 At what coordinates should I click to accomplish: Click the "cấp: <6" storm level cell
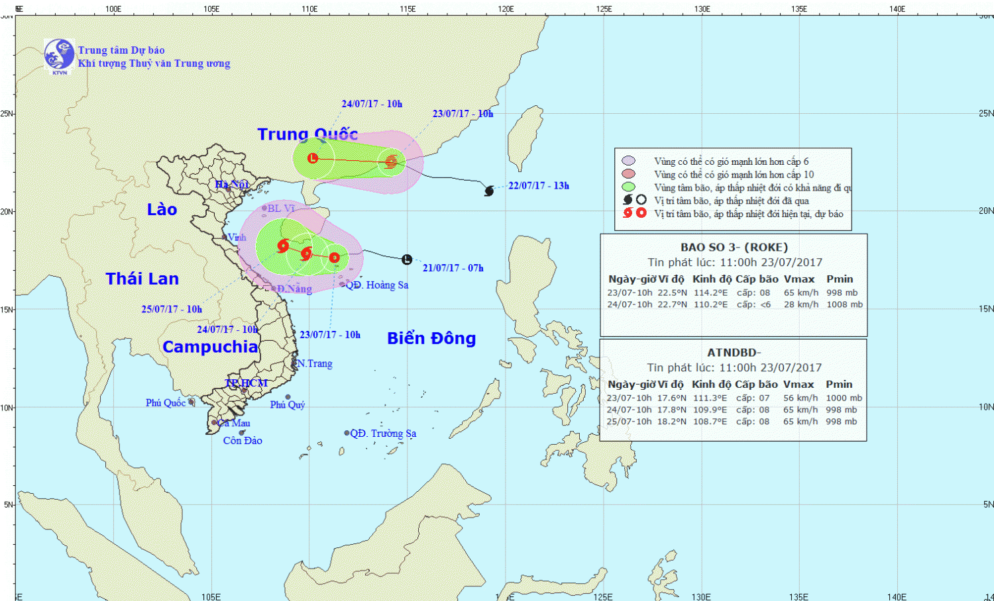(x=753, y=304)
